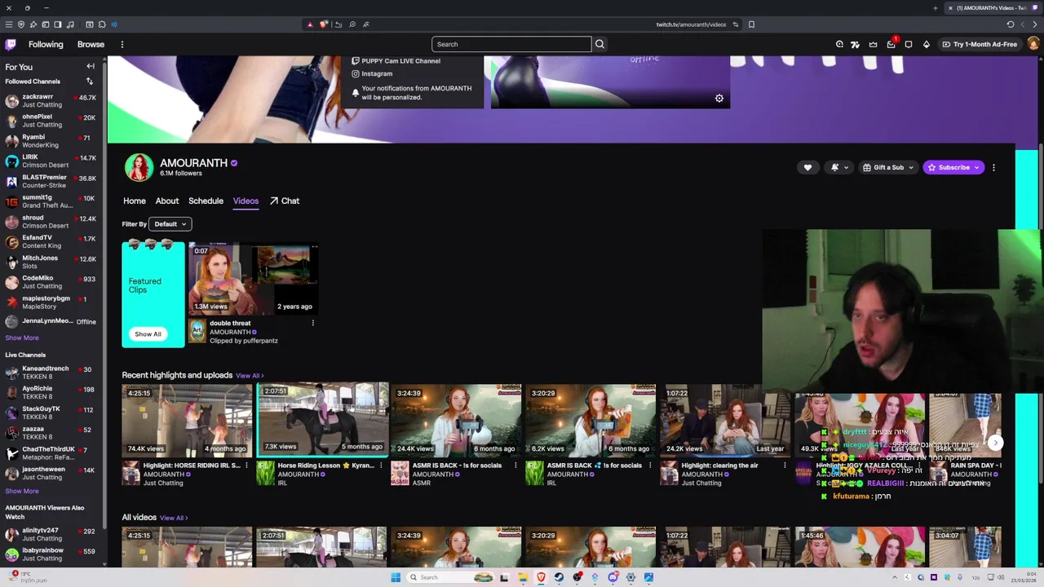Go to Browse in top navigation

click(91, 44)
